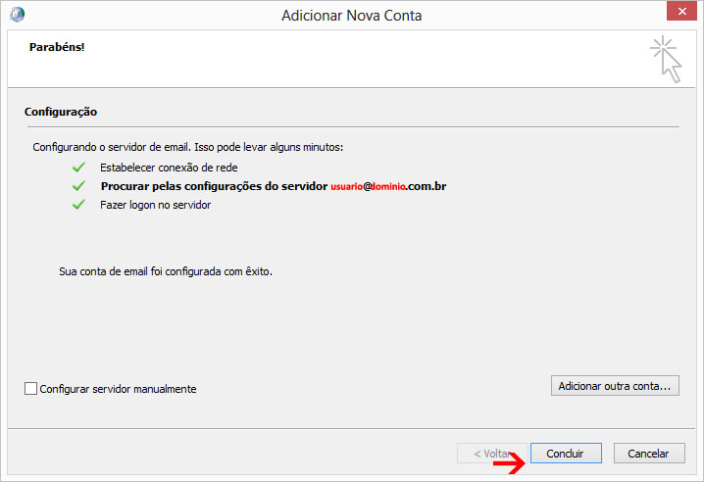Enable Configurar servidor manualmente checkbox
This screenshot has width=704, height=482.
pos(31,389)
